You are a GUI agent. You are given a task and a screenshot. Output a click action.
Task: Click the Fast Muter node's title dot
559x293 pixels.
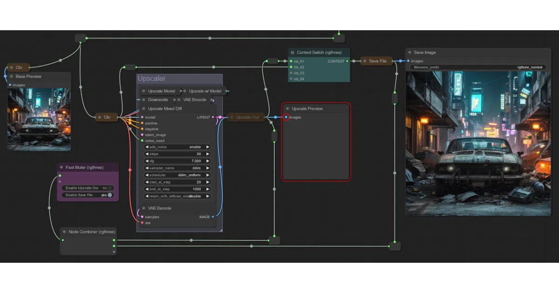[x=61, y=167]
